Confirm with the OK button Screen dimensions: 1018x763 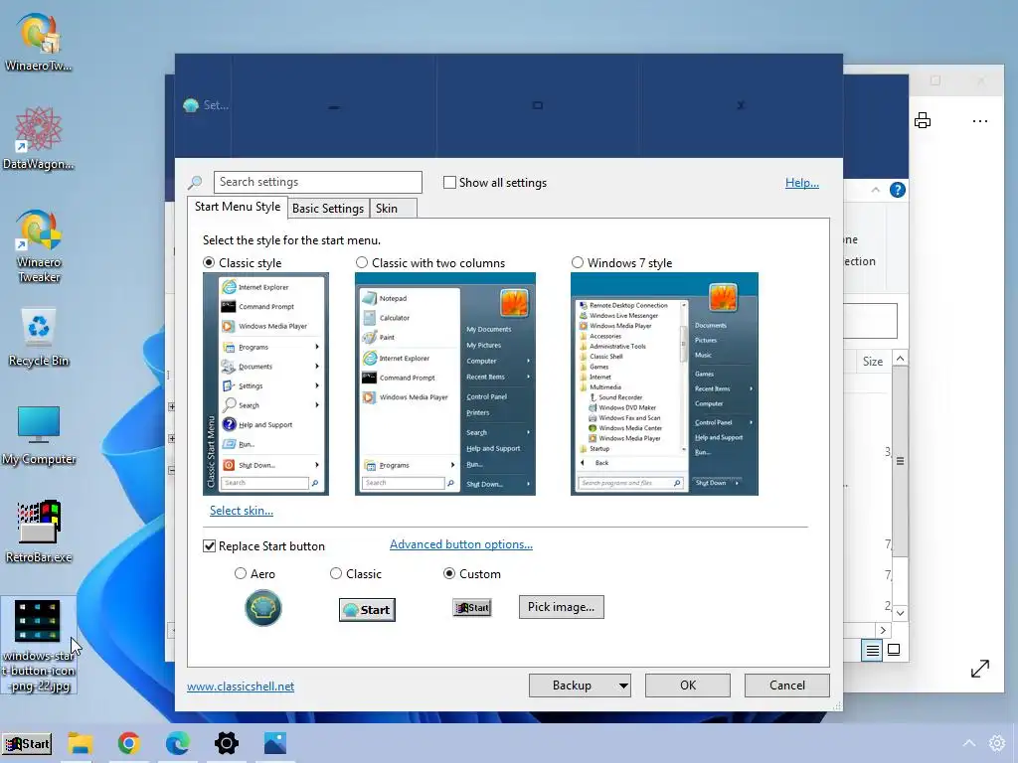coord(688,686)
